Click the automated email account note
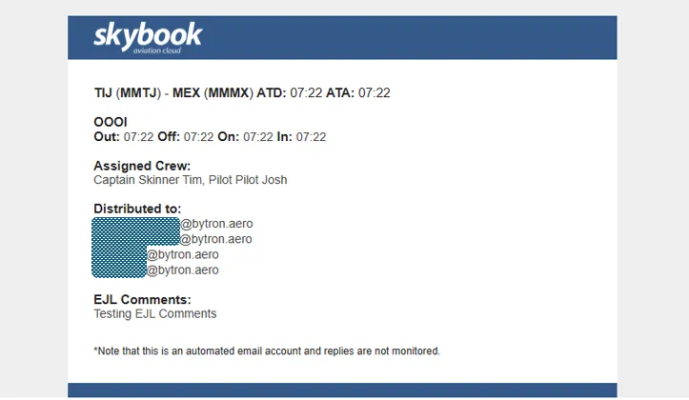Screen dimensions: 689x400 coord(267,351)
